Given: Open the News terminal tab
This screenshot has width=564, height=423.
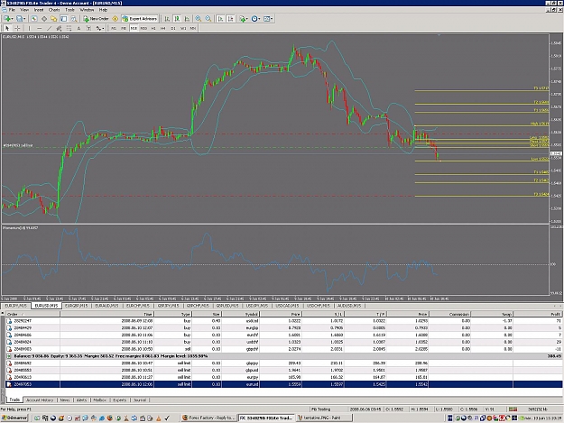Looking at the screenshot, I should [x=65, y=400].
